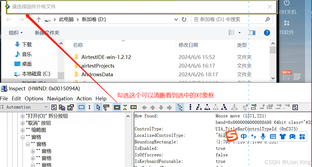Open the File menu in Inspect
This screenshot has height=167, width=312.
(4, 99)
